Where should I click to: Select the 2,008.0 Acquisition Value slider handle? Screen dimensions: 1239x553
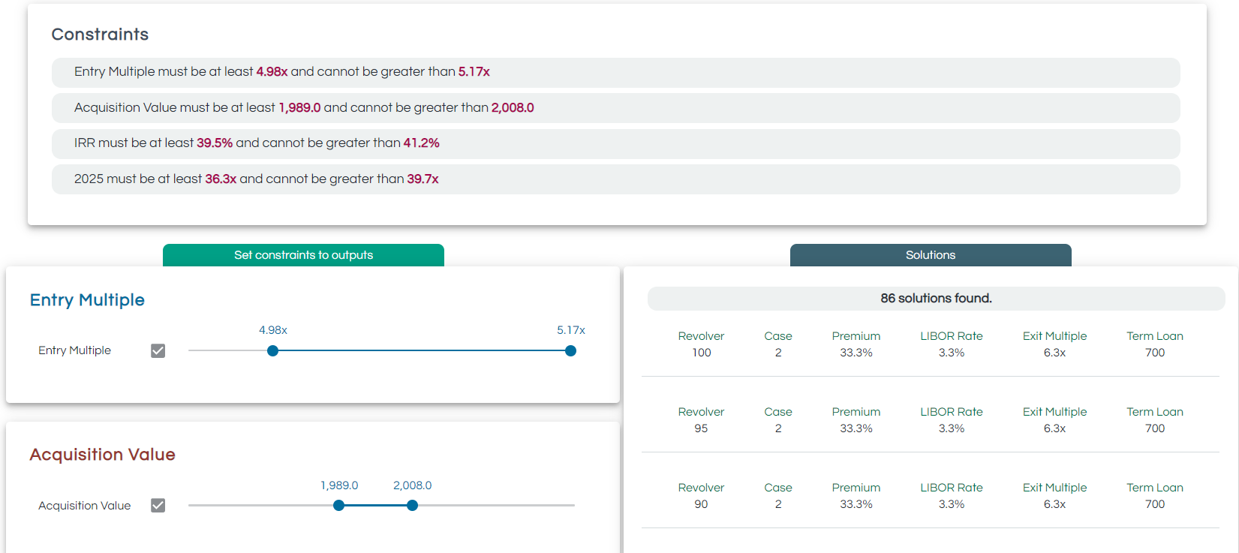[412, 506]
